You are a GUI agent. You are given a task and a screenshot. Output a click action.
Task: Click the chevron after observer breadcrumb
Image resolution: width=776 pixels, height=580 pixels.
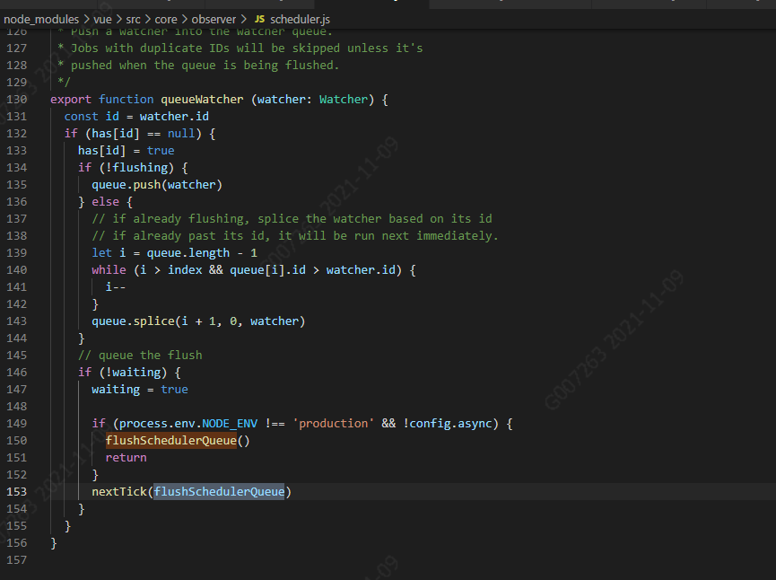click(x=244, y=20)
